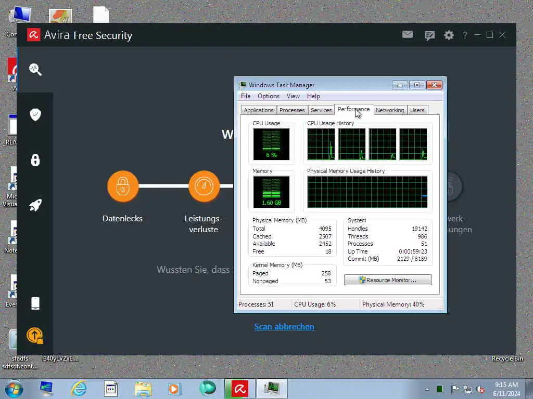Viewport: 533px width, 399px height.
Task: Click the network tray icon
Action: point(468,389)
